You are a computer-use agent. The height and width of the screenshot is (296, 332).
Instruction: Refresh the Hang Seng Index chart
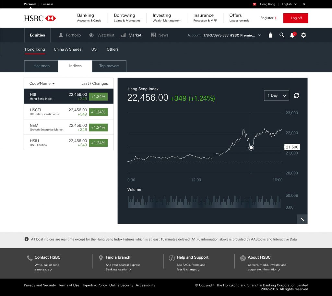tap(296, 95)
